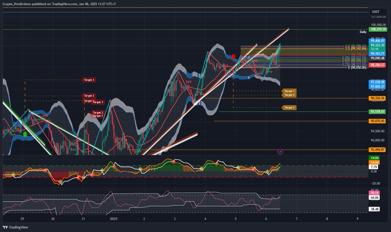Click the 38.48 RSI band value
This screenshot has height=232, width=391.
(374, 210)
